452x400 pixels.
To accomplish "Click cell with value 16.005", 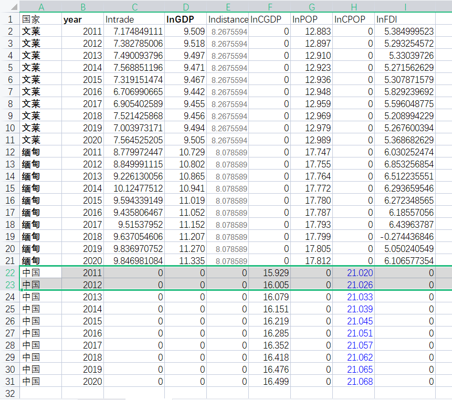I will click(x=270, y=285).
